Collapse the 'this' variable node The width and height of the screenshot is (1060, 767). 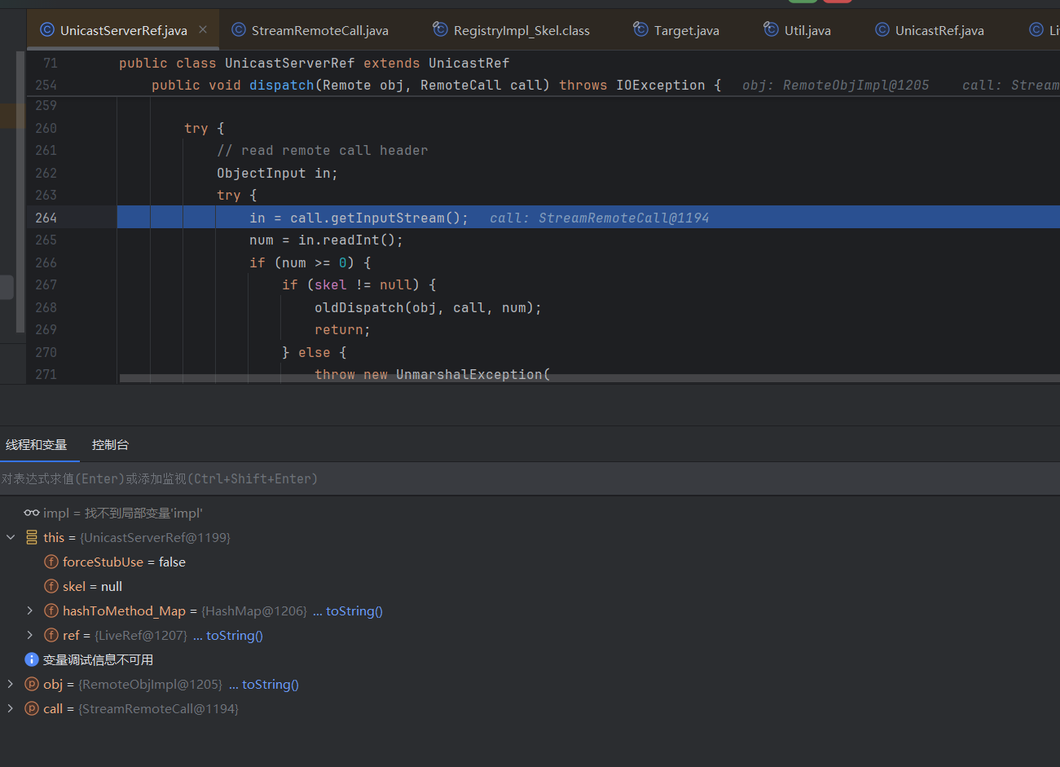(x=11, y=538)
